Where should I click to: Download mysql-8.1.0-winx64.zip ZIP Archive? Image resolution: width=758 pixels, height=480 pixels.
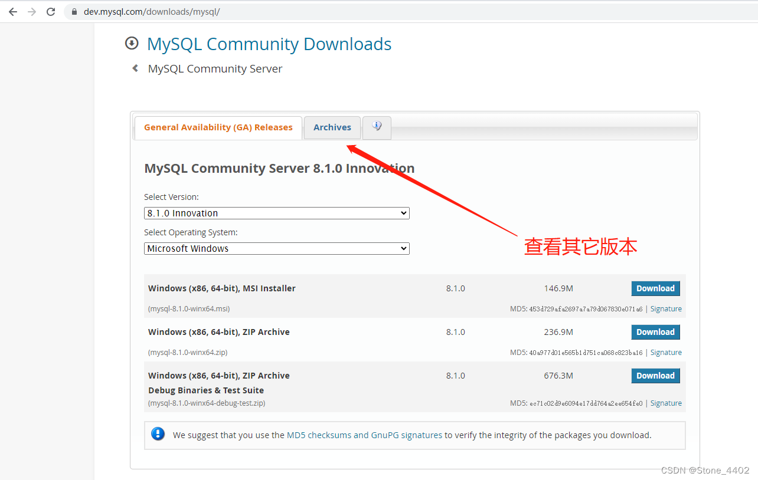(655, 332)
